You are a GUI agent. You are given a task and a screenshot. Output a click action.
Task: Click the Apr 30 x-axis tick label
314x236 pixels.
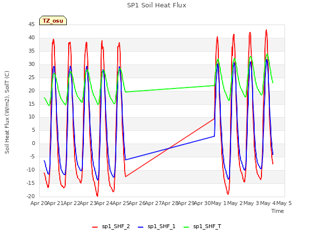[203, 203]
